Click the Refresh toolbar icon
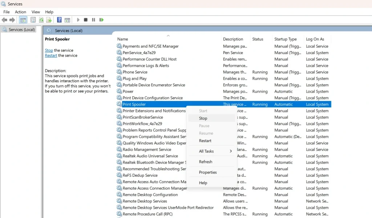Image resolution: width=372 pixels, height=218 pixels. [41, 20]
